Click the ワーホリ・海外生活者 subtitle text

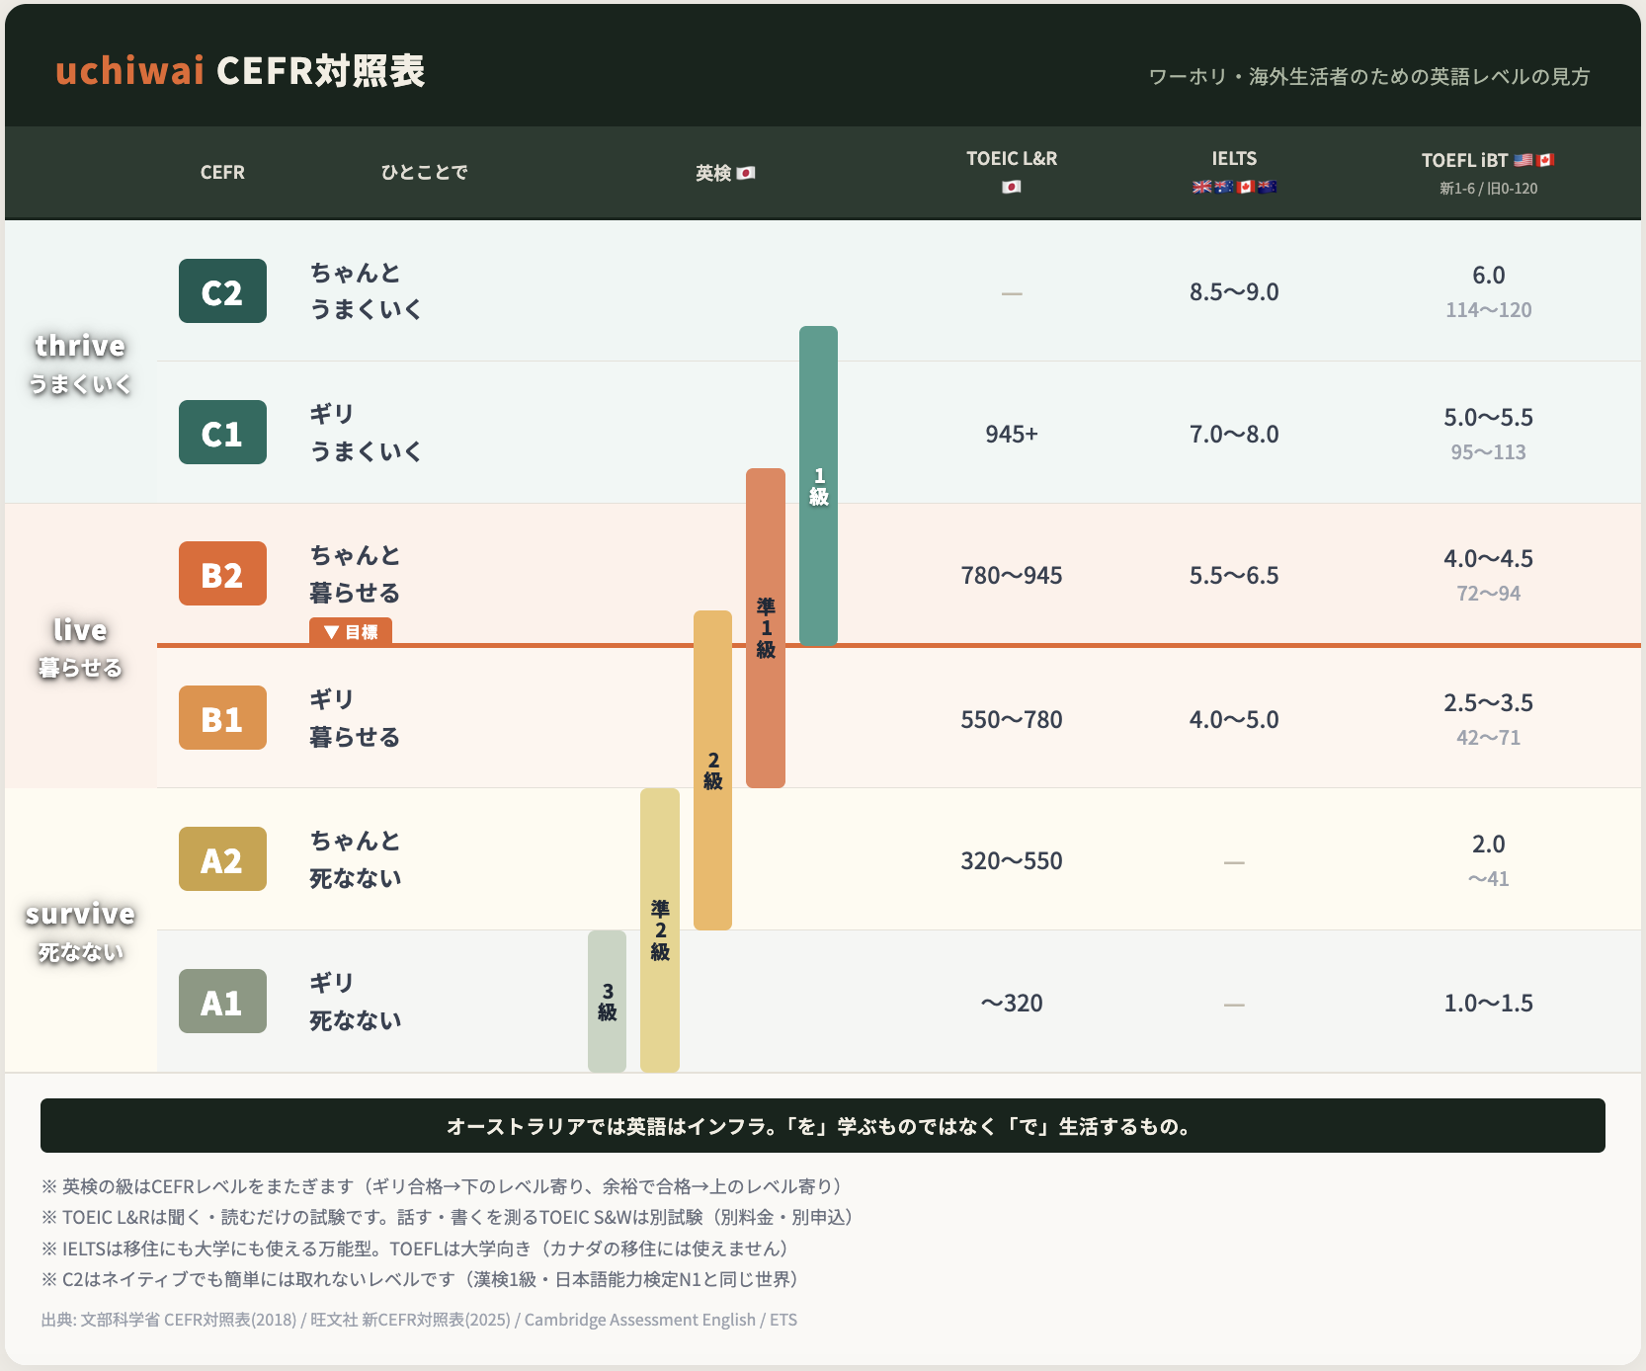pos(1369,76)
